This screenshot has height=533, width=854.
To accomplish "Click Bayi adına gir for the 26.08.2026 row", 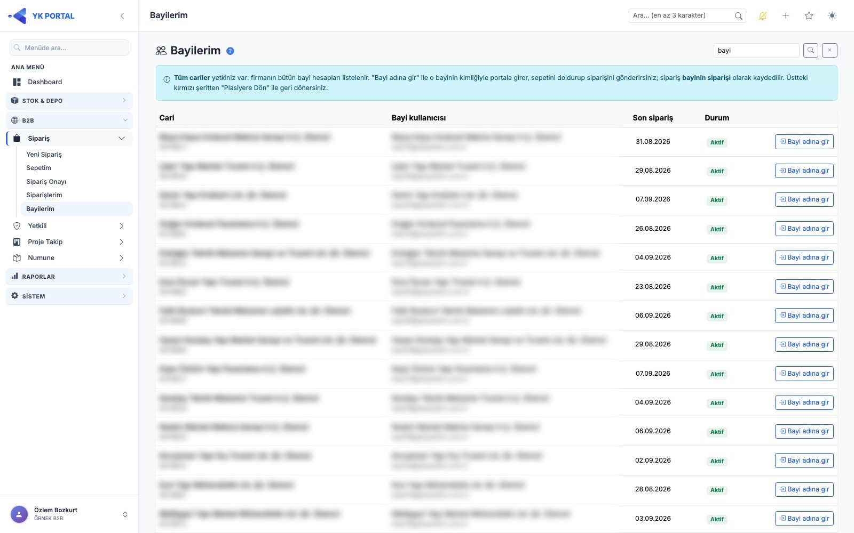I will (804, 229).
